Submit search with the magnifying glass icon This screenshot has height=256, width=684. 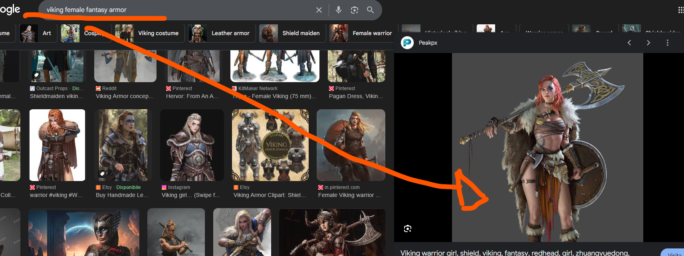click(x=371, y=10)
